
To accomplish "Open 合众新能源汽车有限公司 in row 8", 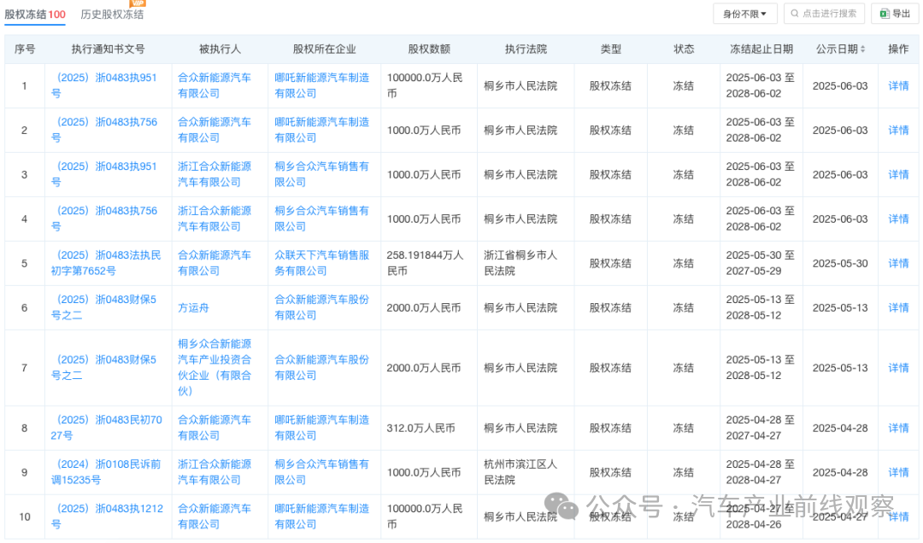I will click(x=215, y=429).
